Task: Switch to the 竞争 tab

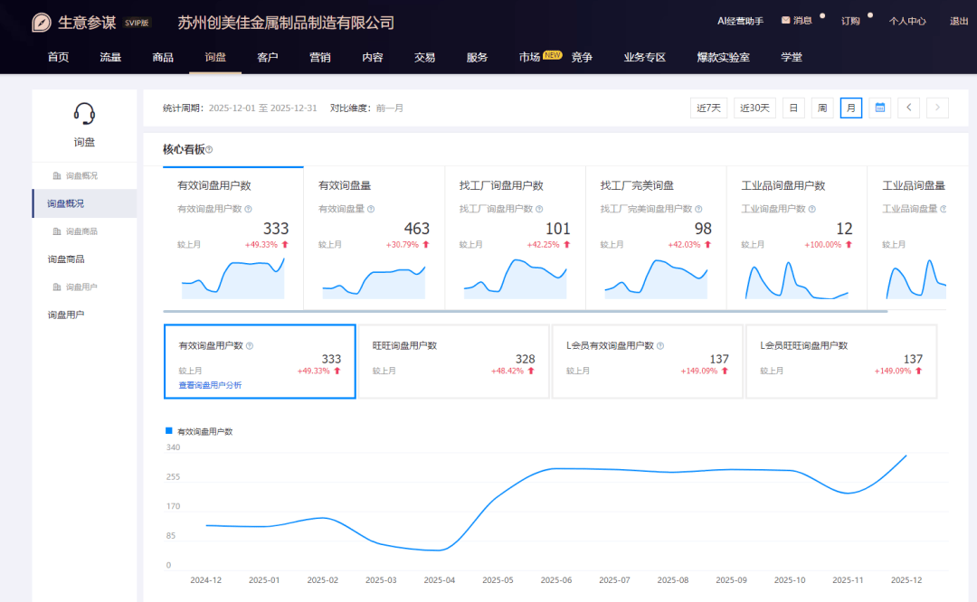Action: coord(581,57)
